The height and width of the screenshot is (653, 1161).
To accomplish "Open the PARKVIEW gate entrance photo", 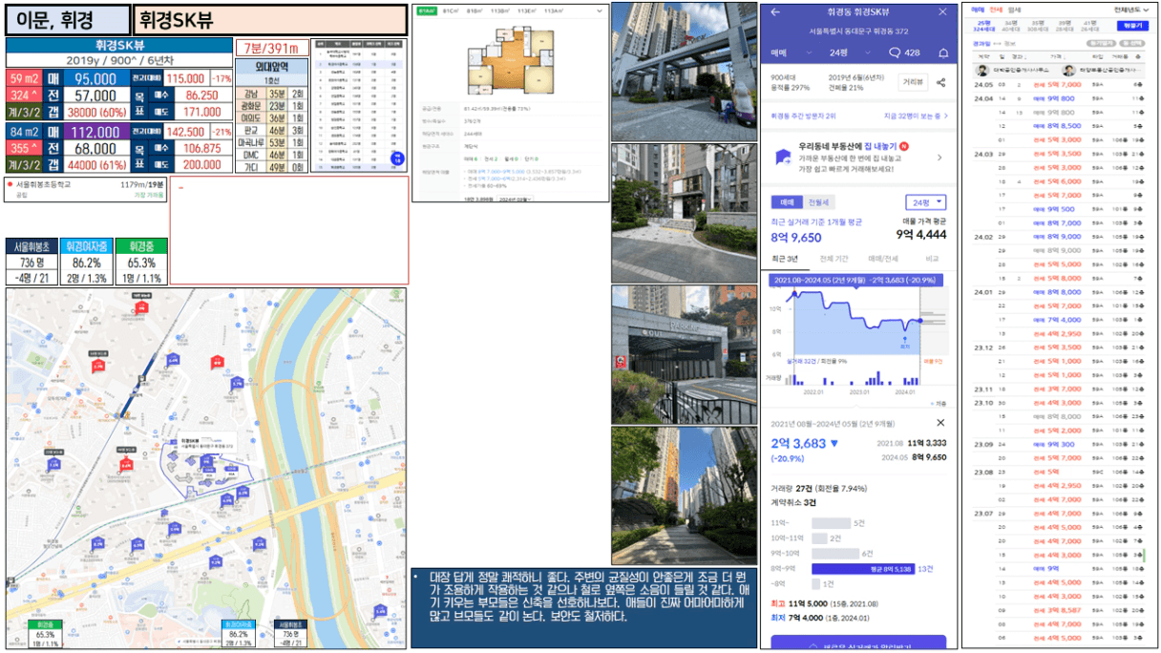I will click(x=683, y=353).
